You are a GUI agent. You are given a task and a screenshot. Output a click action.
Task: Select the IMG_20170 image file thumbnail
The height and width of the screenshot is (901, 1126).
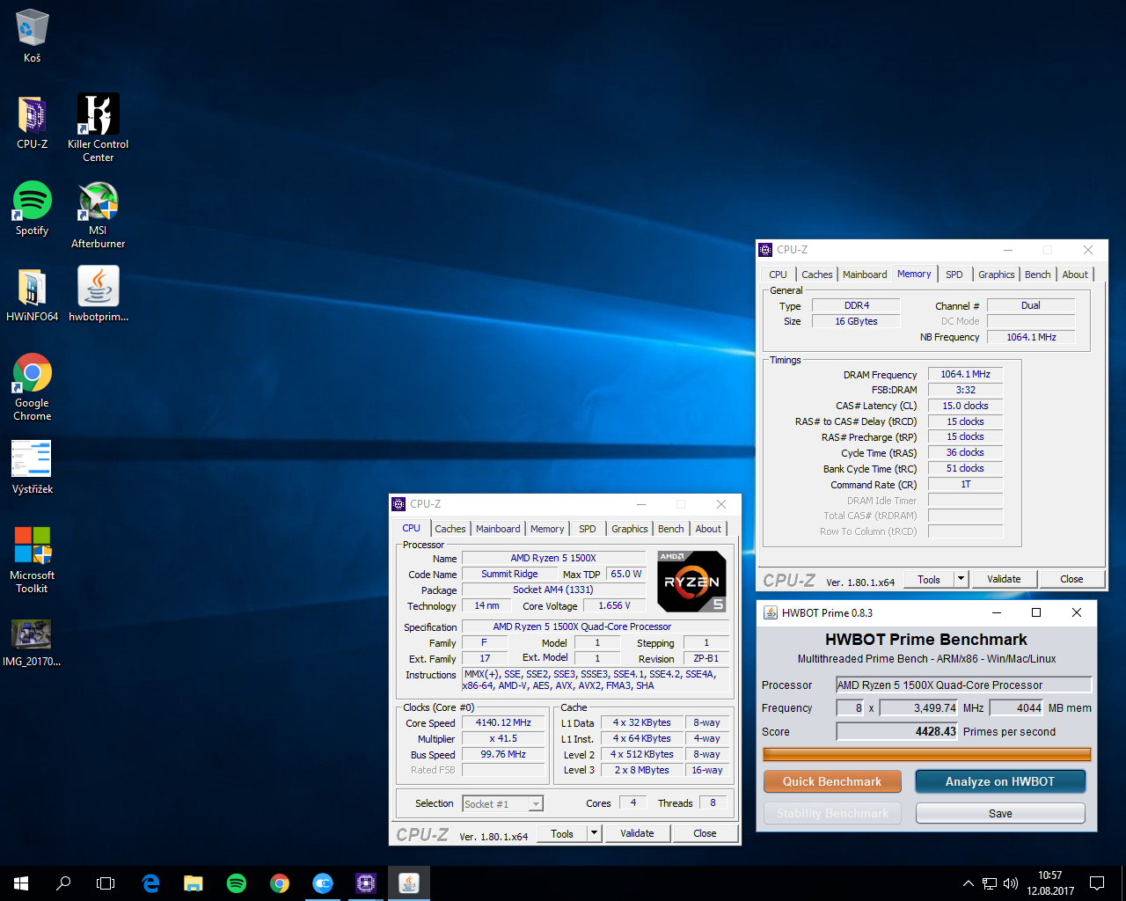32,642
